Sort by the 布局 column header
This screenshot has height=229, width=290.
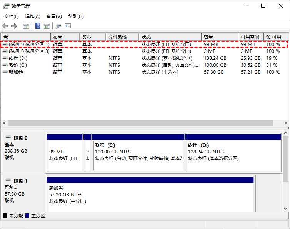[x=65, y=37]
